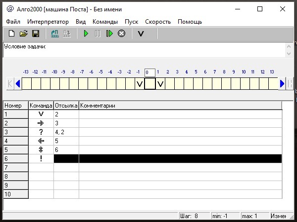Screen dimensions: 297x222
Task: Click tape cell under number 5
Action: coord(198,84)
